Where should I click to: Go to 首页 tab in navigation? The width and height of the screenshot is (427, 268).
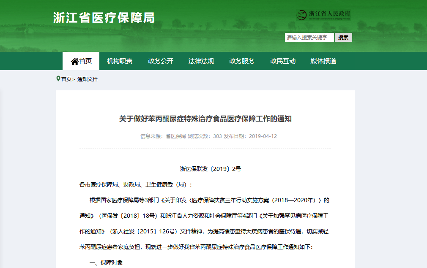[81, 61]
